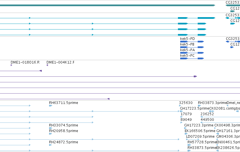Click the LD07209.5prime EST label
240x152 pixels.
coord(200,137)
